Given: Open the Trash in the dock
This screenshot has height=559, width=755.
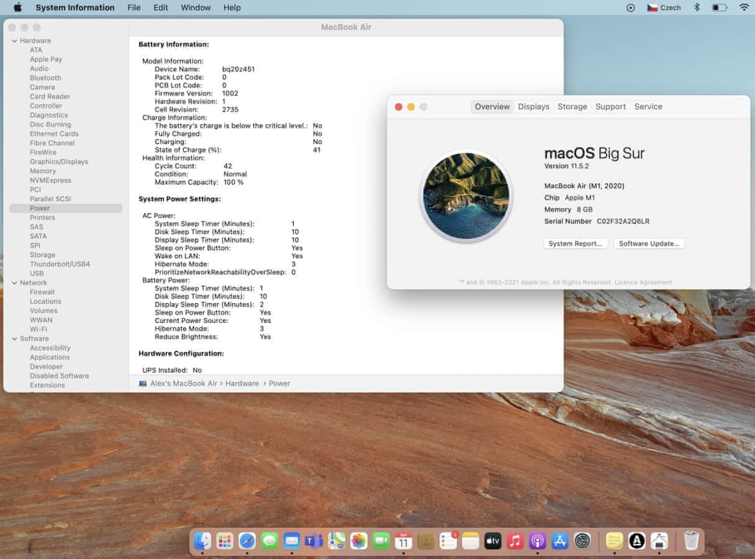Looking at the screenshot, I should tap(691, 541).
